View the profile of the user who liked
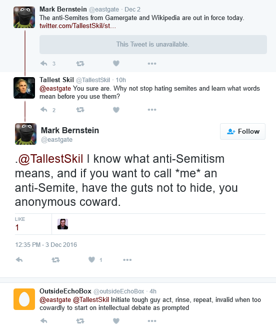276x327 pixels. pyautogui.click(x=62, y=224)
